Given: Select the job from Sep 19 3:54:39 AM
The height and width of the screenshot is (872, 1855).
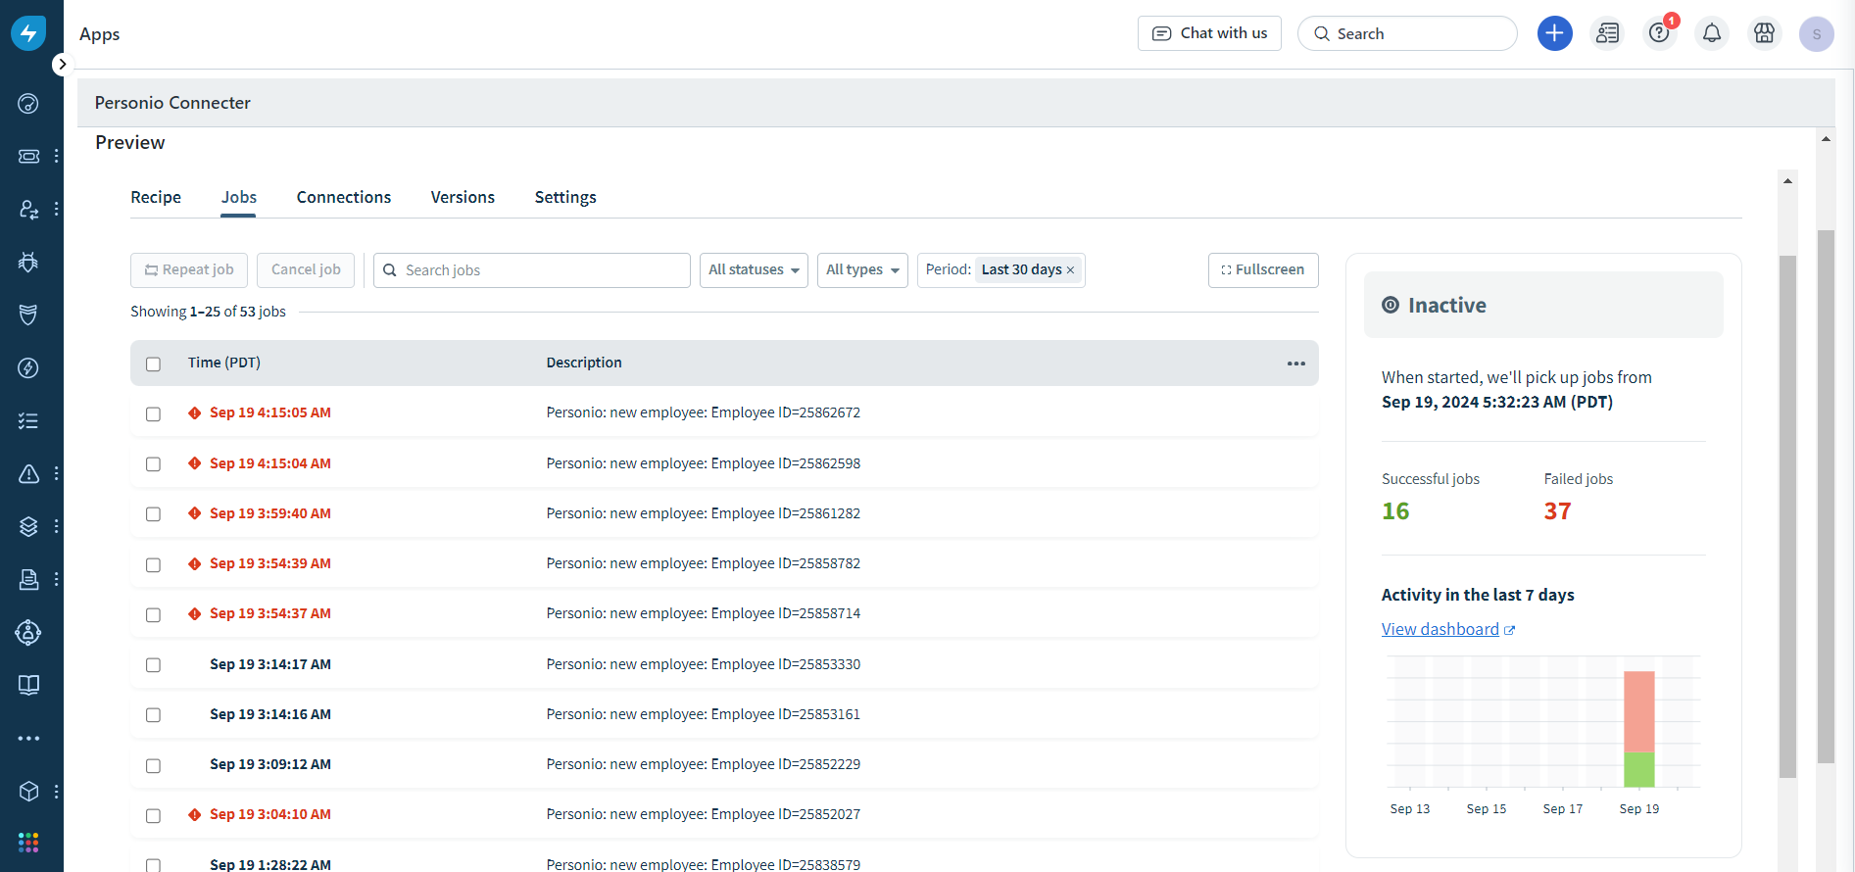Looking at the screenshot, I should (x=153, y=565).
